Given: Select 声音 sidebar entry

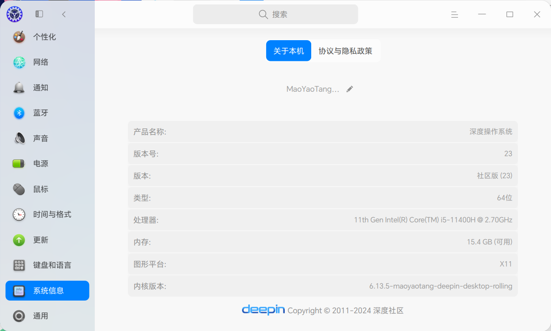Looking at the screenshot, I should [x=47, y=139].
